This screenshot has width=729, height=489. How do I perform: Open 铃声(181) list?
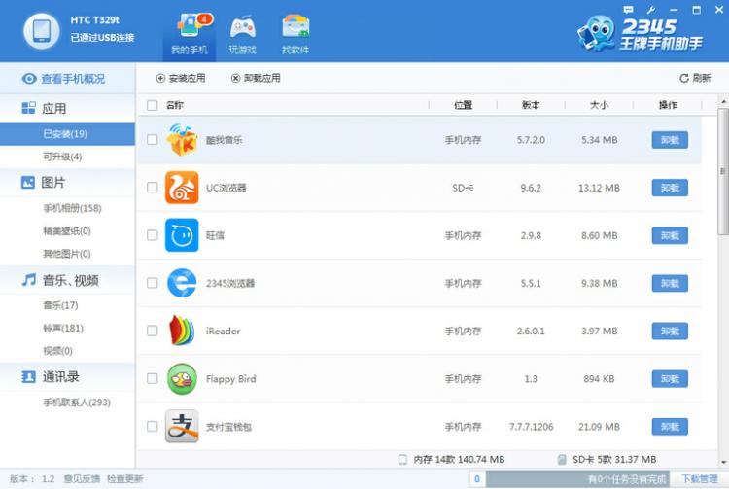tap(63, 328)
